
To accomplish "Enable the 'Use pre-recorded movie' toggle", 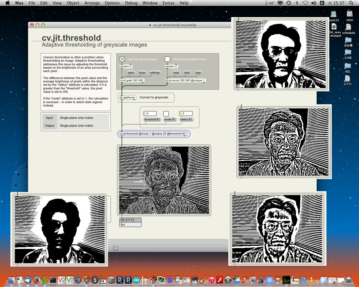I will pos(167,59).
